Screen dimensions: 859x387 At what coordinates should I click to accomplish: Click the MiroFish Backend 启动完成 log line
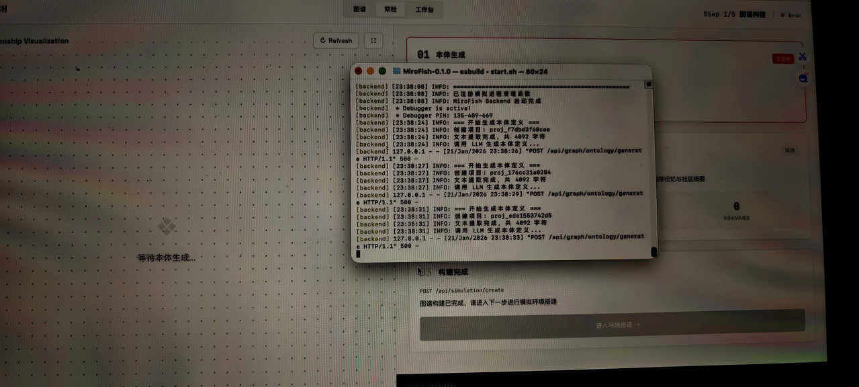tap(448, 101)
